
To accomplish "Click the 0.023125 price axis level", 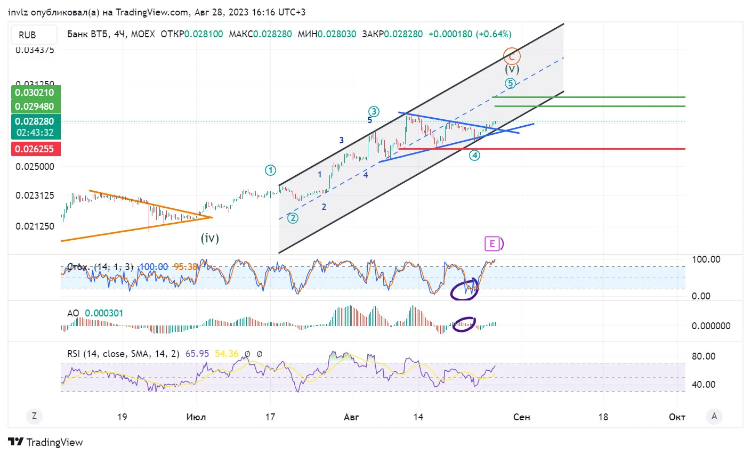I will [x=35, y=196].
